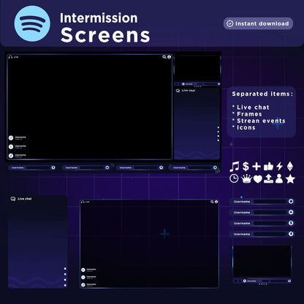The height and width of the screenshot is (304, 304).
Task: Click the round icon on the last right-column Username bar
Action: (x=291, y=234)
